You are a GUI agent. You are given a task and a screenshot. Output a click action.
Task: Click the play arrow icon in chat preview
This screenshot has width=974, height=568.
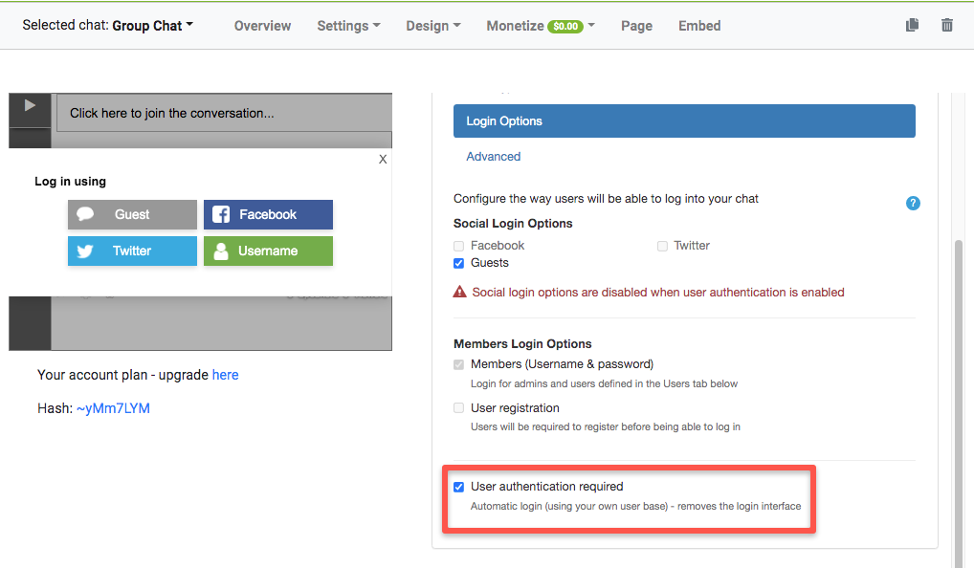[x=30, y=106]
